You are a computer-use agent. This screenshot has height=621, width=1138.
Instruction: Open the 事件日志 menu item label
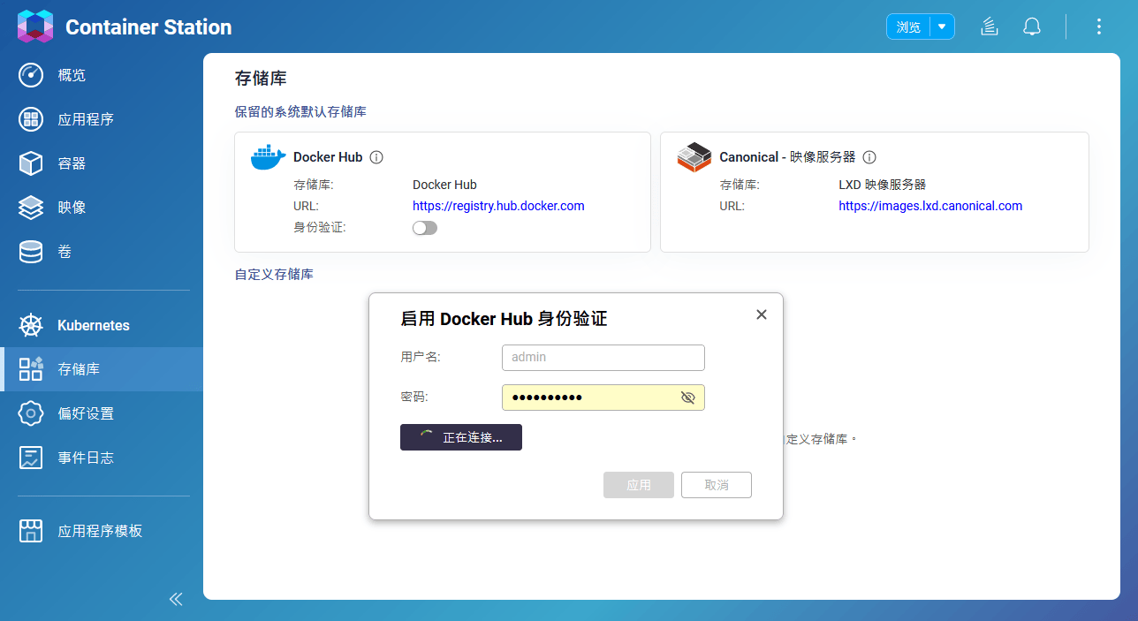tap(86, 458)
